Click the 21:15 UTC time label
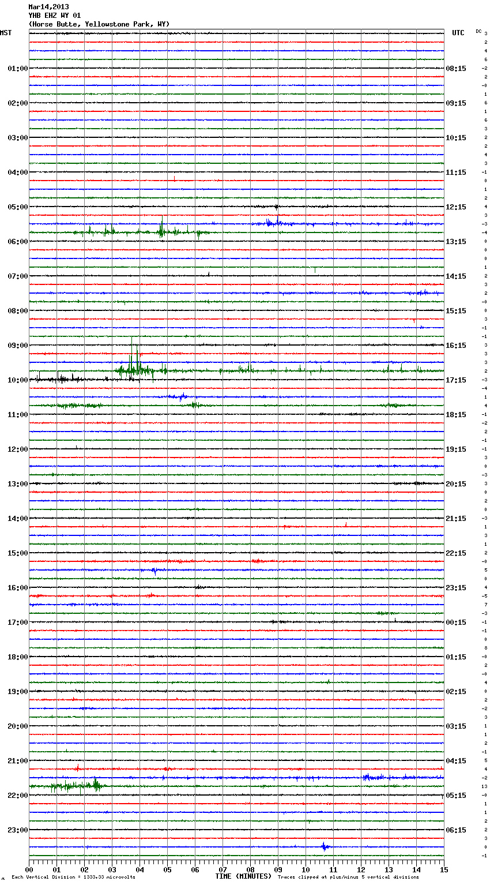Image resolution: width=490 pixels, height=885 pixels. tap(456, 519)
